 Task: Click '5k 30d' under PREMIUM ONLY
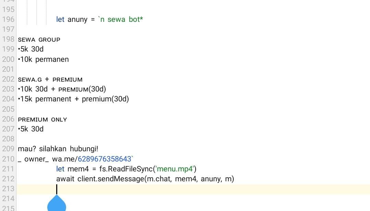[31, 129]
